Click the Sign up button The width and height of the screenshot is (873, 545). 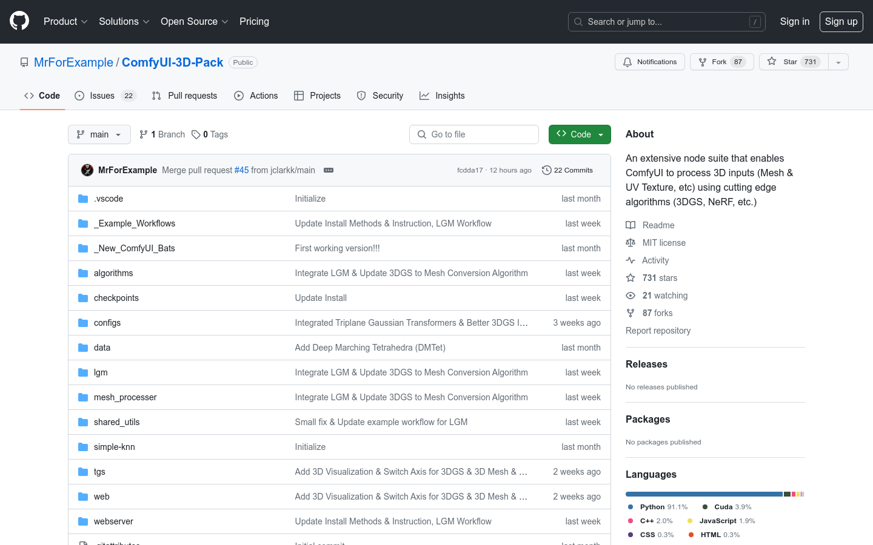[x=841, y=21]
